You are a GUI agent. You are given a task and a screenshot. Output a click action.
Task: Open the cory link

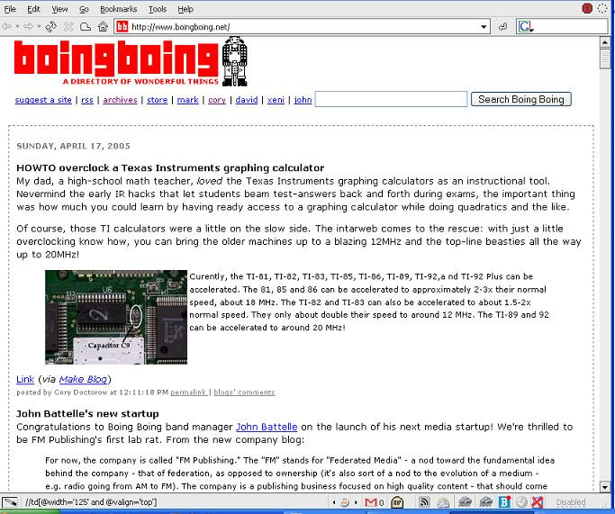[217, 100]
